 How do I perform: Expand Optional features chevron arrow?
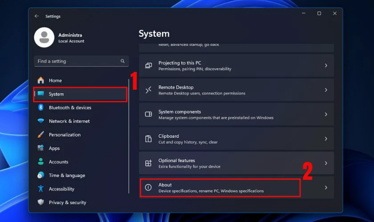326,163
